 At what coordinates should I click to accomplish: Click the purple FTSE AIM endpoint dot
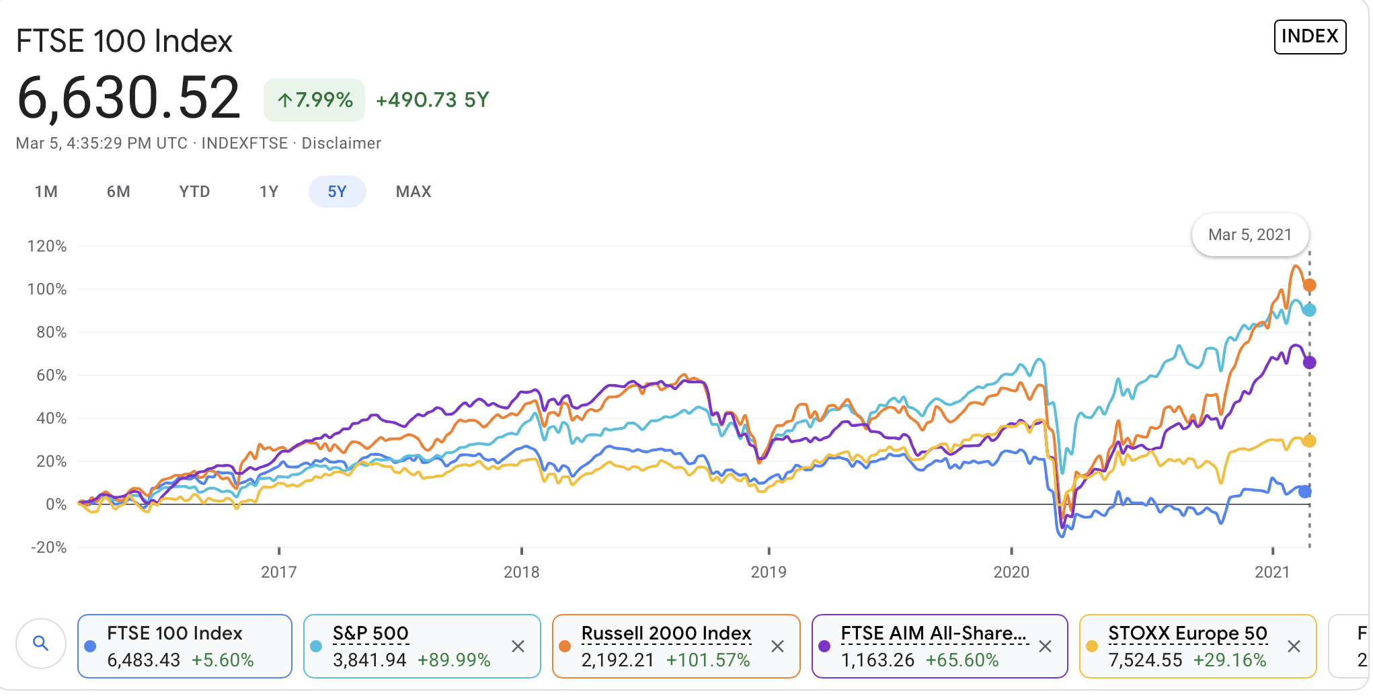(x=1309, y=362)
